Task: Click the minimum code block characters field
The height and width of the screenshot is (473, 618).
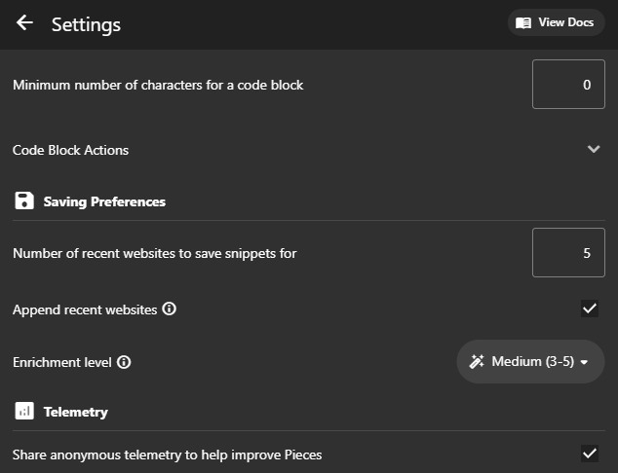Action: (568, 85)
